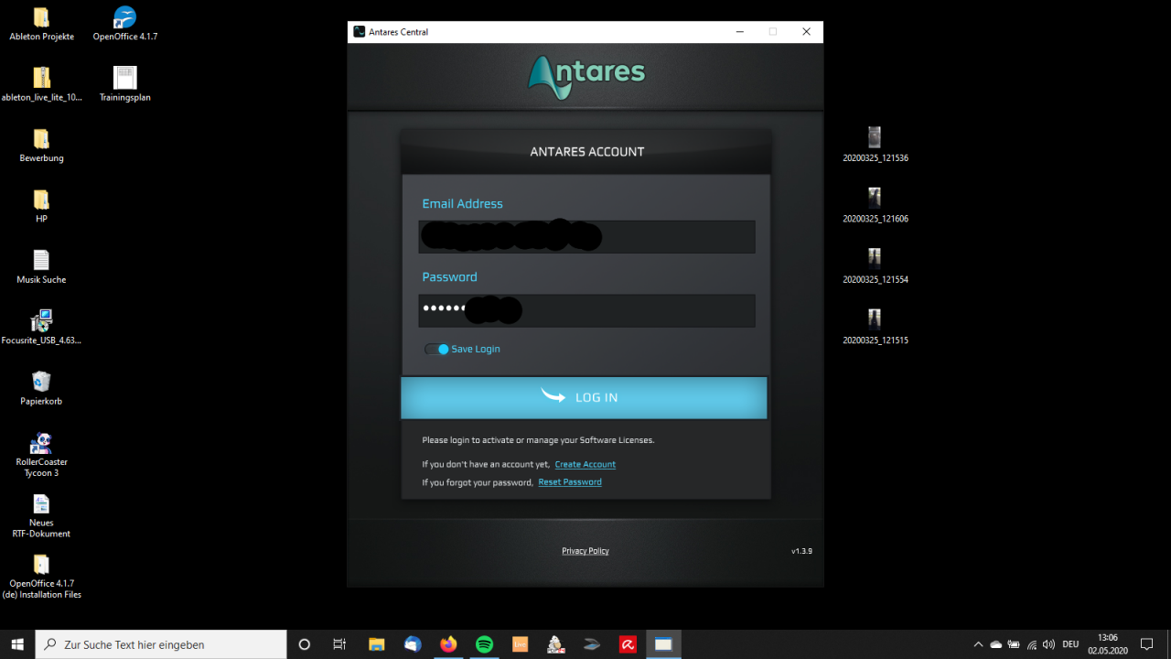Image resolution: width=1171 pixels, height=659 pixels.
Task: Open the Privacy Policy link
Action: (585, 551)
